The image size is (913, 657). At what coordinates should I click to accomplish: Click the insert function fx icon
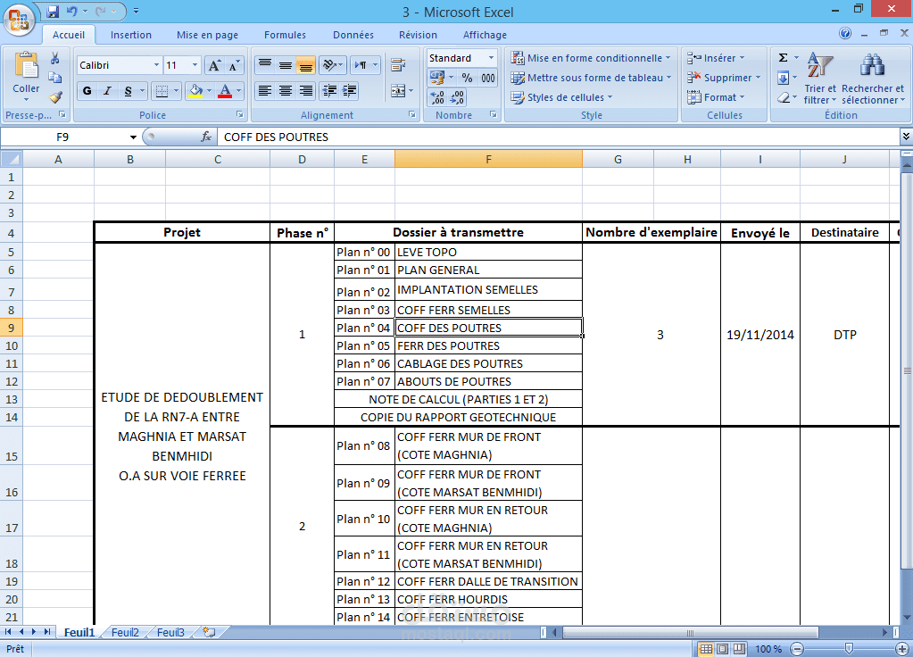[206, 137]
